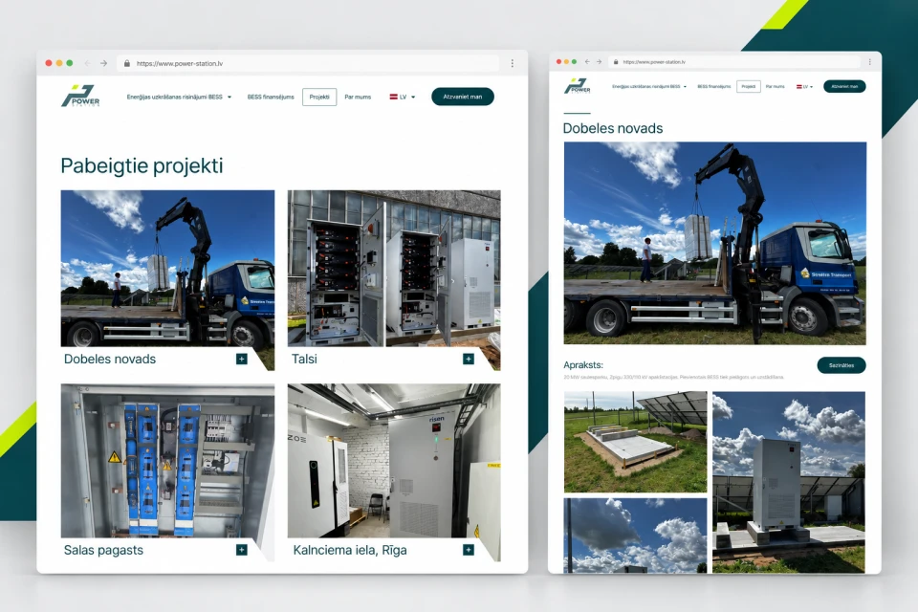Expand Salas pagasts project with plus icon
This screenshot has height=612, width=918.
point(241,549)
